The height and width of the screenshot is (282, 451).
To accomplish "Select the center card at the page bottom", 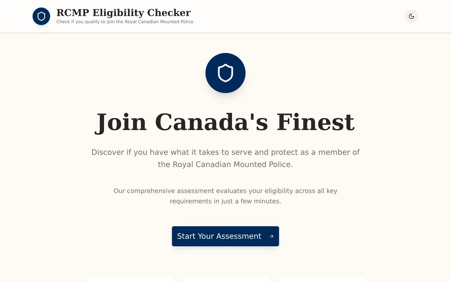I will (x=225, y=280).
